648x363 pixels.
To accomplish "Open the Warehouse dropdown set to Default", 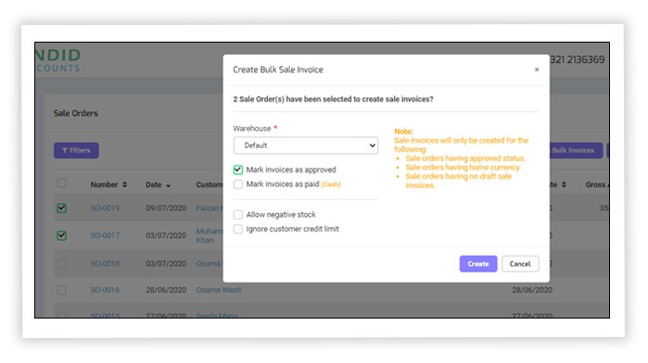I will tap(306, 145).
